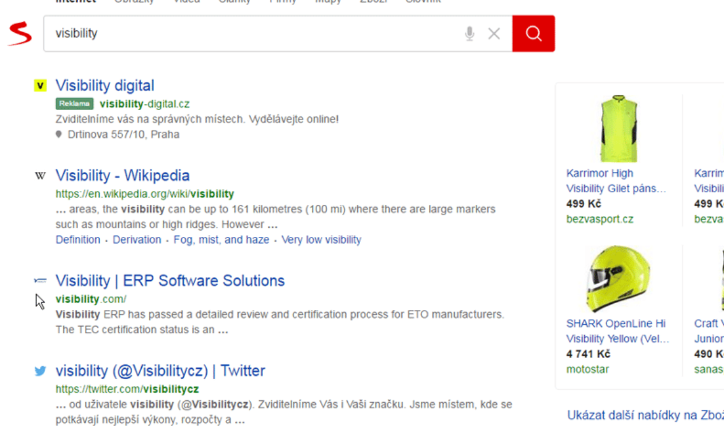724x433 pixels.
Task: Open the en.wikipedia.org/wiki/visibility URL
Action: click(145, 194)
